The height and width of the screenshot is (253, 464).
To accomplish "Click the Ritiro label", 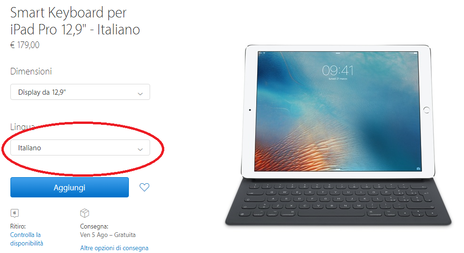I will click(18, 226).
